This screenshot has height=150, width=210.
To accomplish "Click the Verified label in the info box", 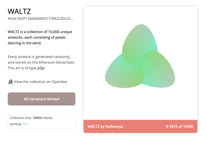I will pos(16,124).
